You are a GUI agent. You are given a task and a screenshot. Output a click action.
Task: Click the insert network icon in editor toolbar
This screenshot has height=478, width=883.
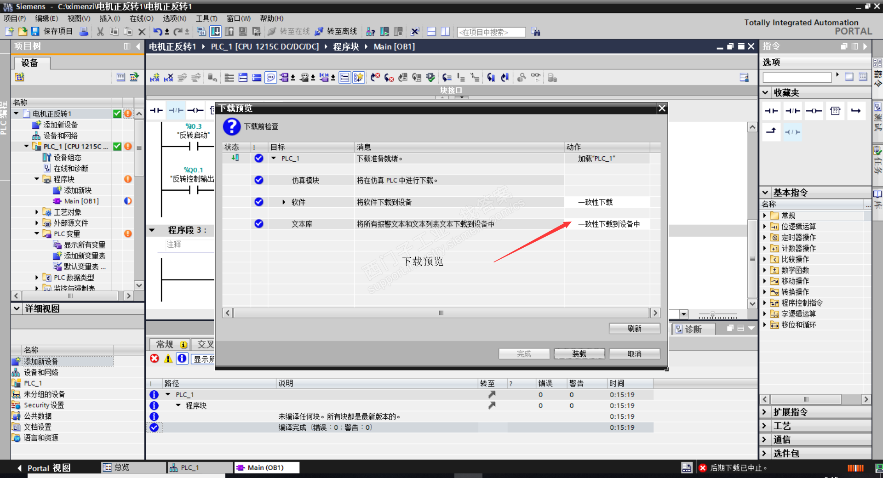[x=155, y=78]
